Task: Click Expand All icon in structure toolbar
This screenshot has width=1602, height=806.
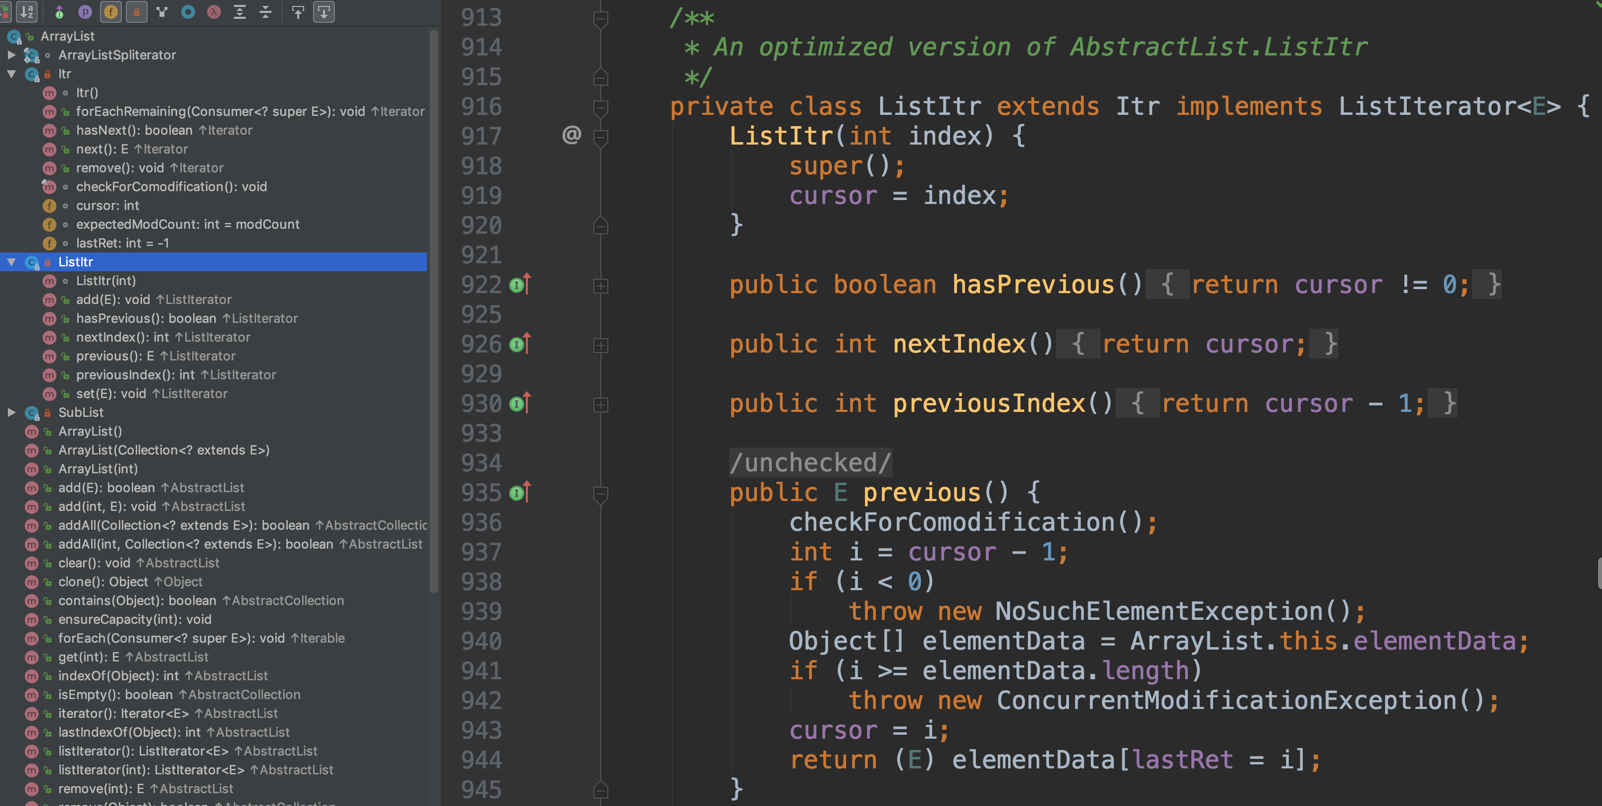Action: pyautogui.click(x=239, y=12)
